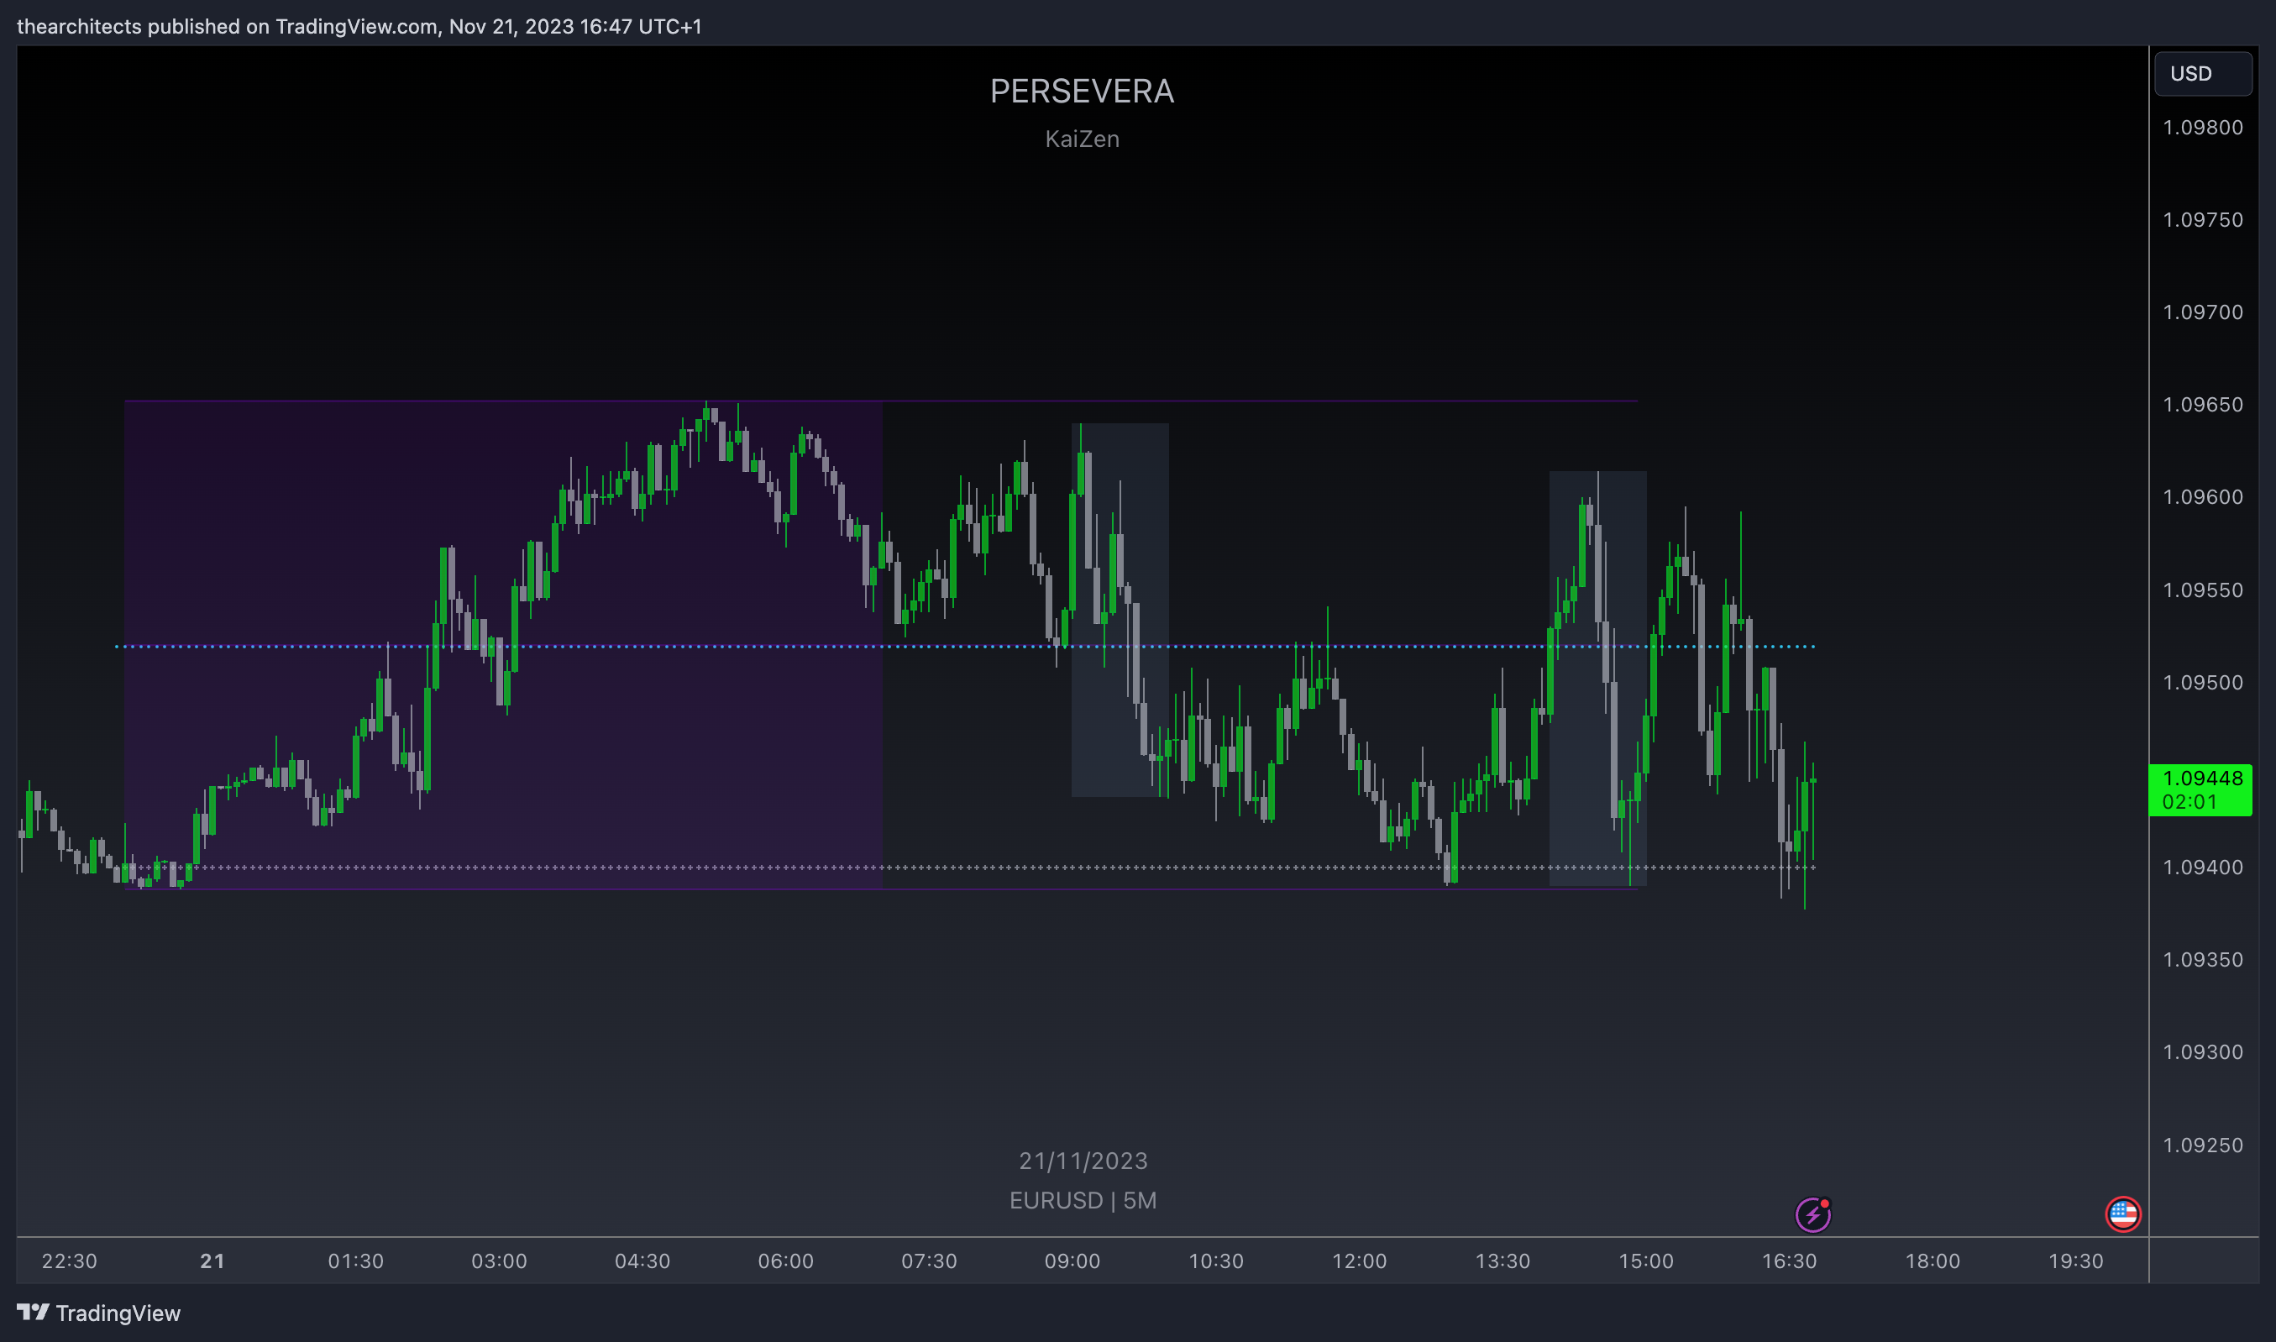Click the 1.09300 price axis label
Screen dimensions: 2276x1342
pyautogui.click(x=2203, y=1051)
